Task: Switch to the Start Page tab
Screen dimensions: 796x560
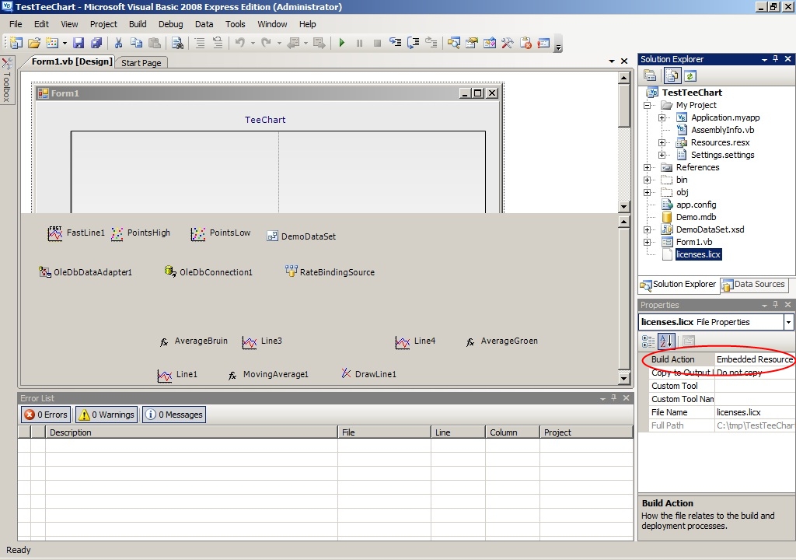Action: tap(141, 62)
